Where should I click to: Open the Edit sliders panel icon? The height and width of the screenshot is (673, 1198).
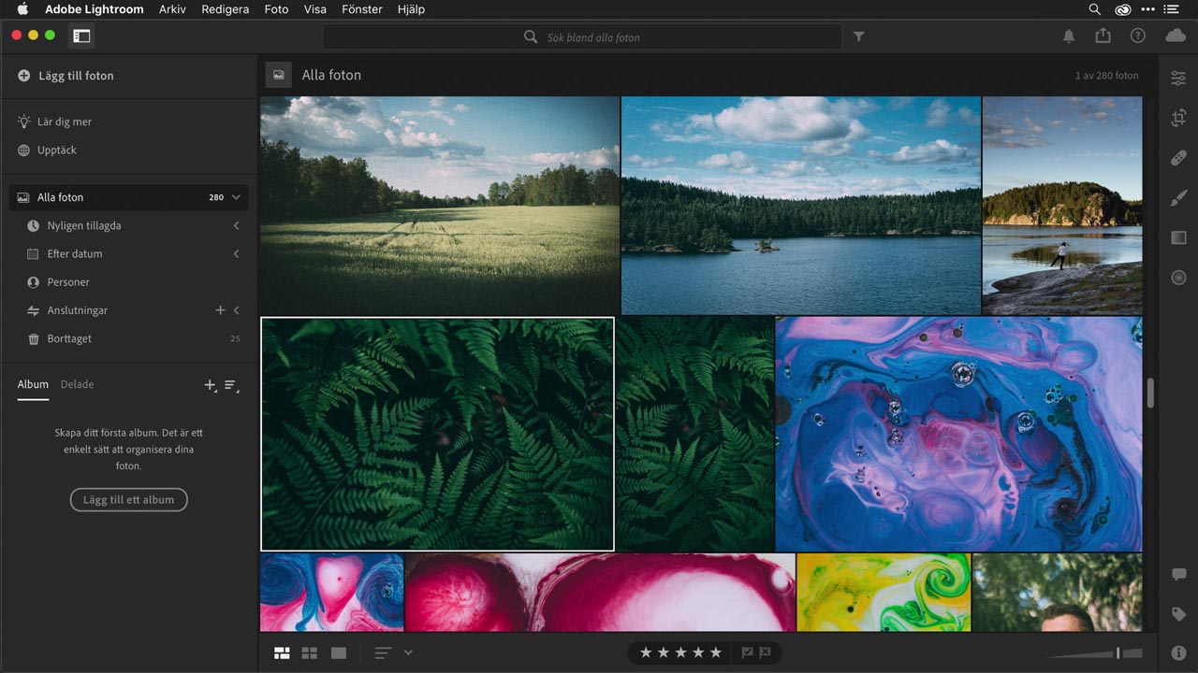(x=1178, y=79)
